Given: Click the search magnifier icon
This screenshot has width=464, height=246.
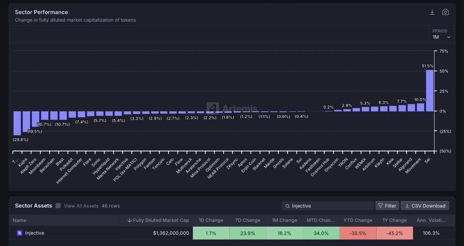Looking at the screenshot, I should click(x=287, y=206).
